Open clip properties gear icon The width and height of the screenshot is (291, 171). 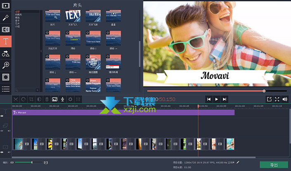70,99
